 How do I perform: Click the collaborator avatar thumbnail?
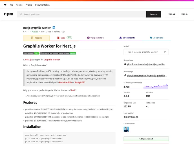[x=126, y=129]
